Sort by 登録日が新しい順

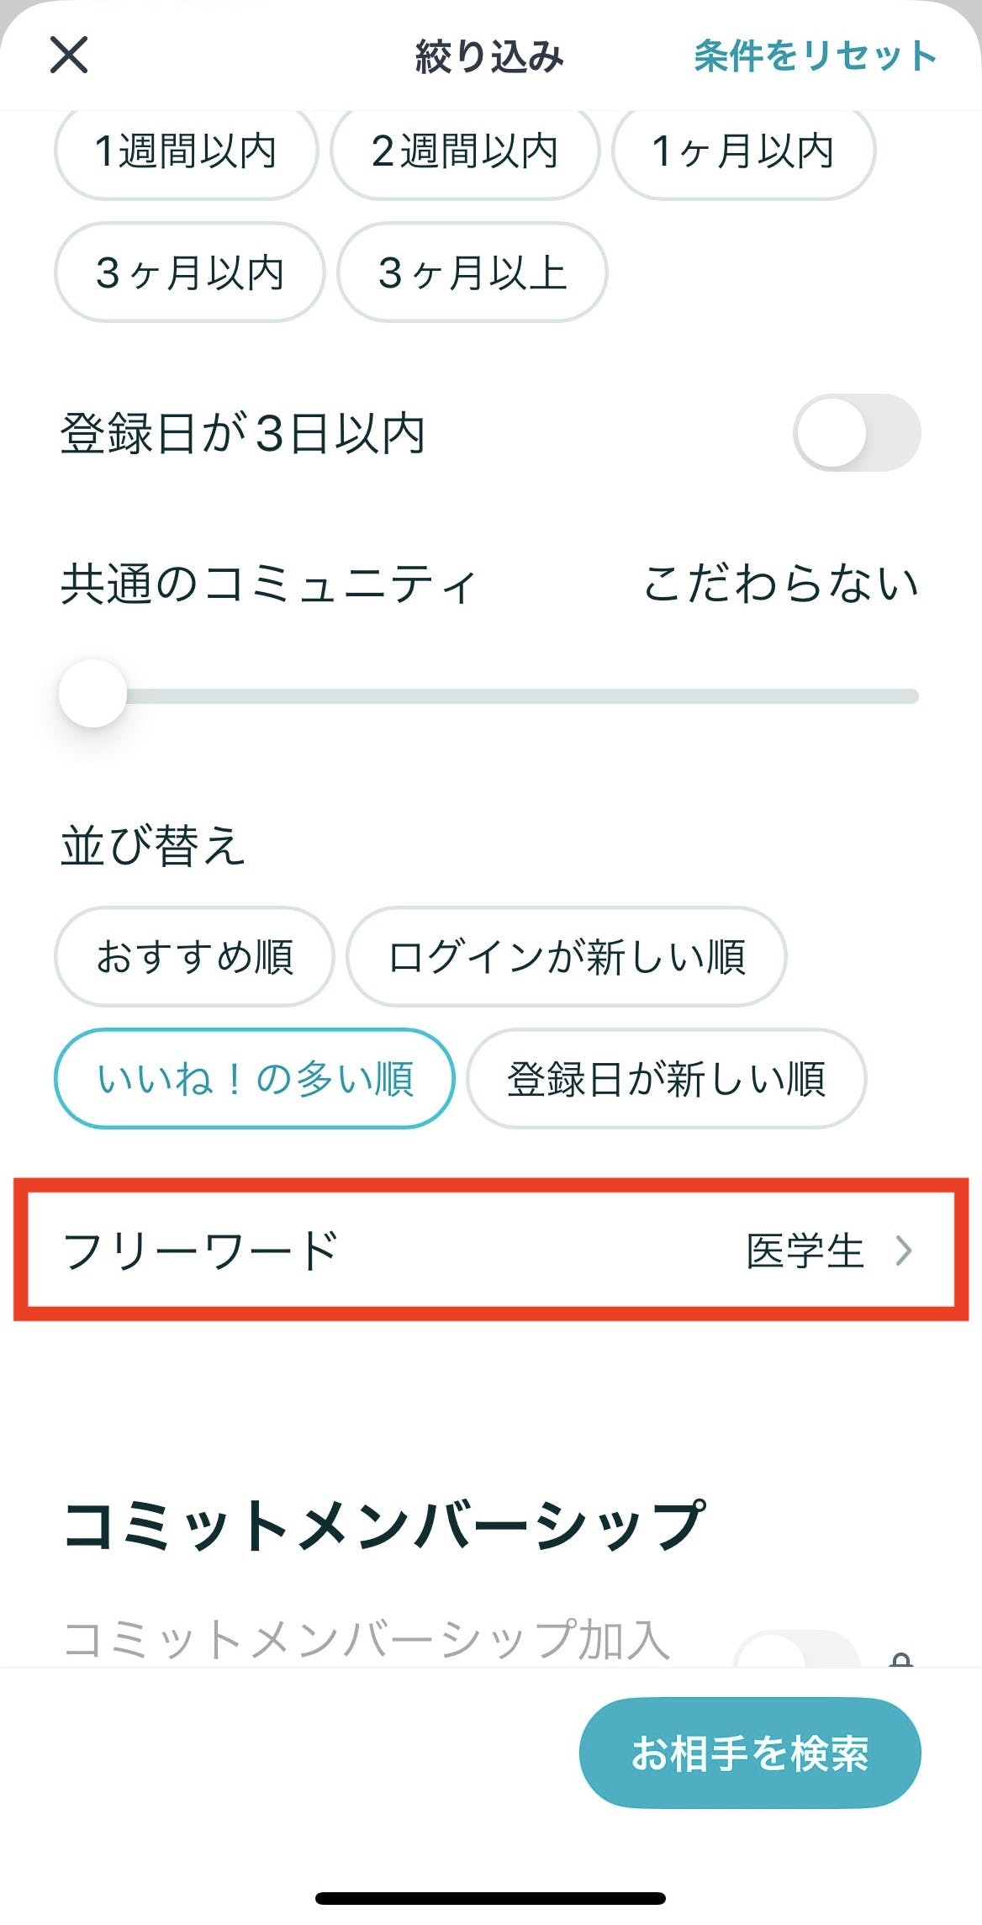666,1078
